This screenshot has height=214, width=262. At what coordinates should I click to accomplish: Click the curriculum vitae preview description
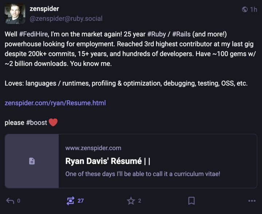tap(143, 174)
